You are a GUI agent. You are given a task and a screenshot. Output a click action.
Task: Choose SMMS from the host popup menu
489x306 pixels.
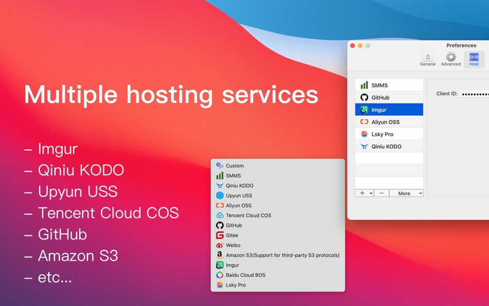[x=277, y=176]
